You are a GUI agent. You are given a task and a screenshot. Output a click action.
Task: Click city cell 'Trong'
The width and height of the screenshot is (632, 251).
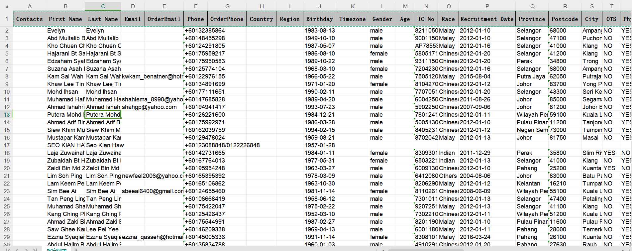click(x=592, y=61)
